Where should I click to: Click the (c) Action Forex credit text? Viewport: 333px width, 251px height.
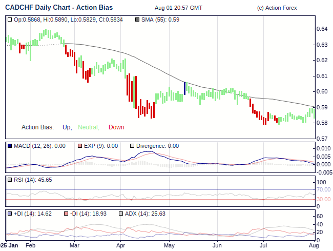click(x=277, y=8)
